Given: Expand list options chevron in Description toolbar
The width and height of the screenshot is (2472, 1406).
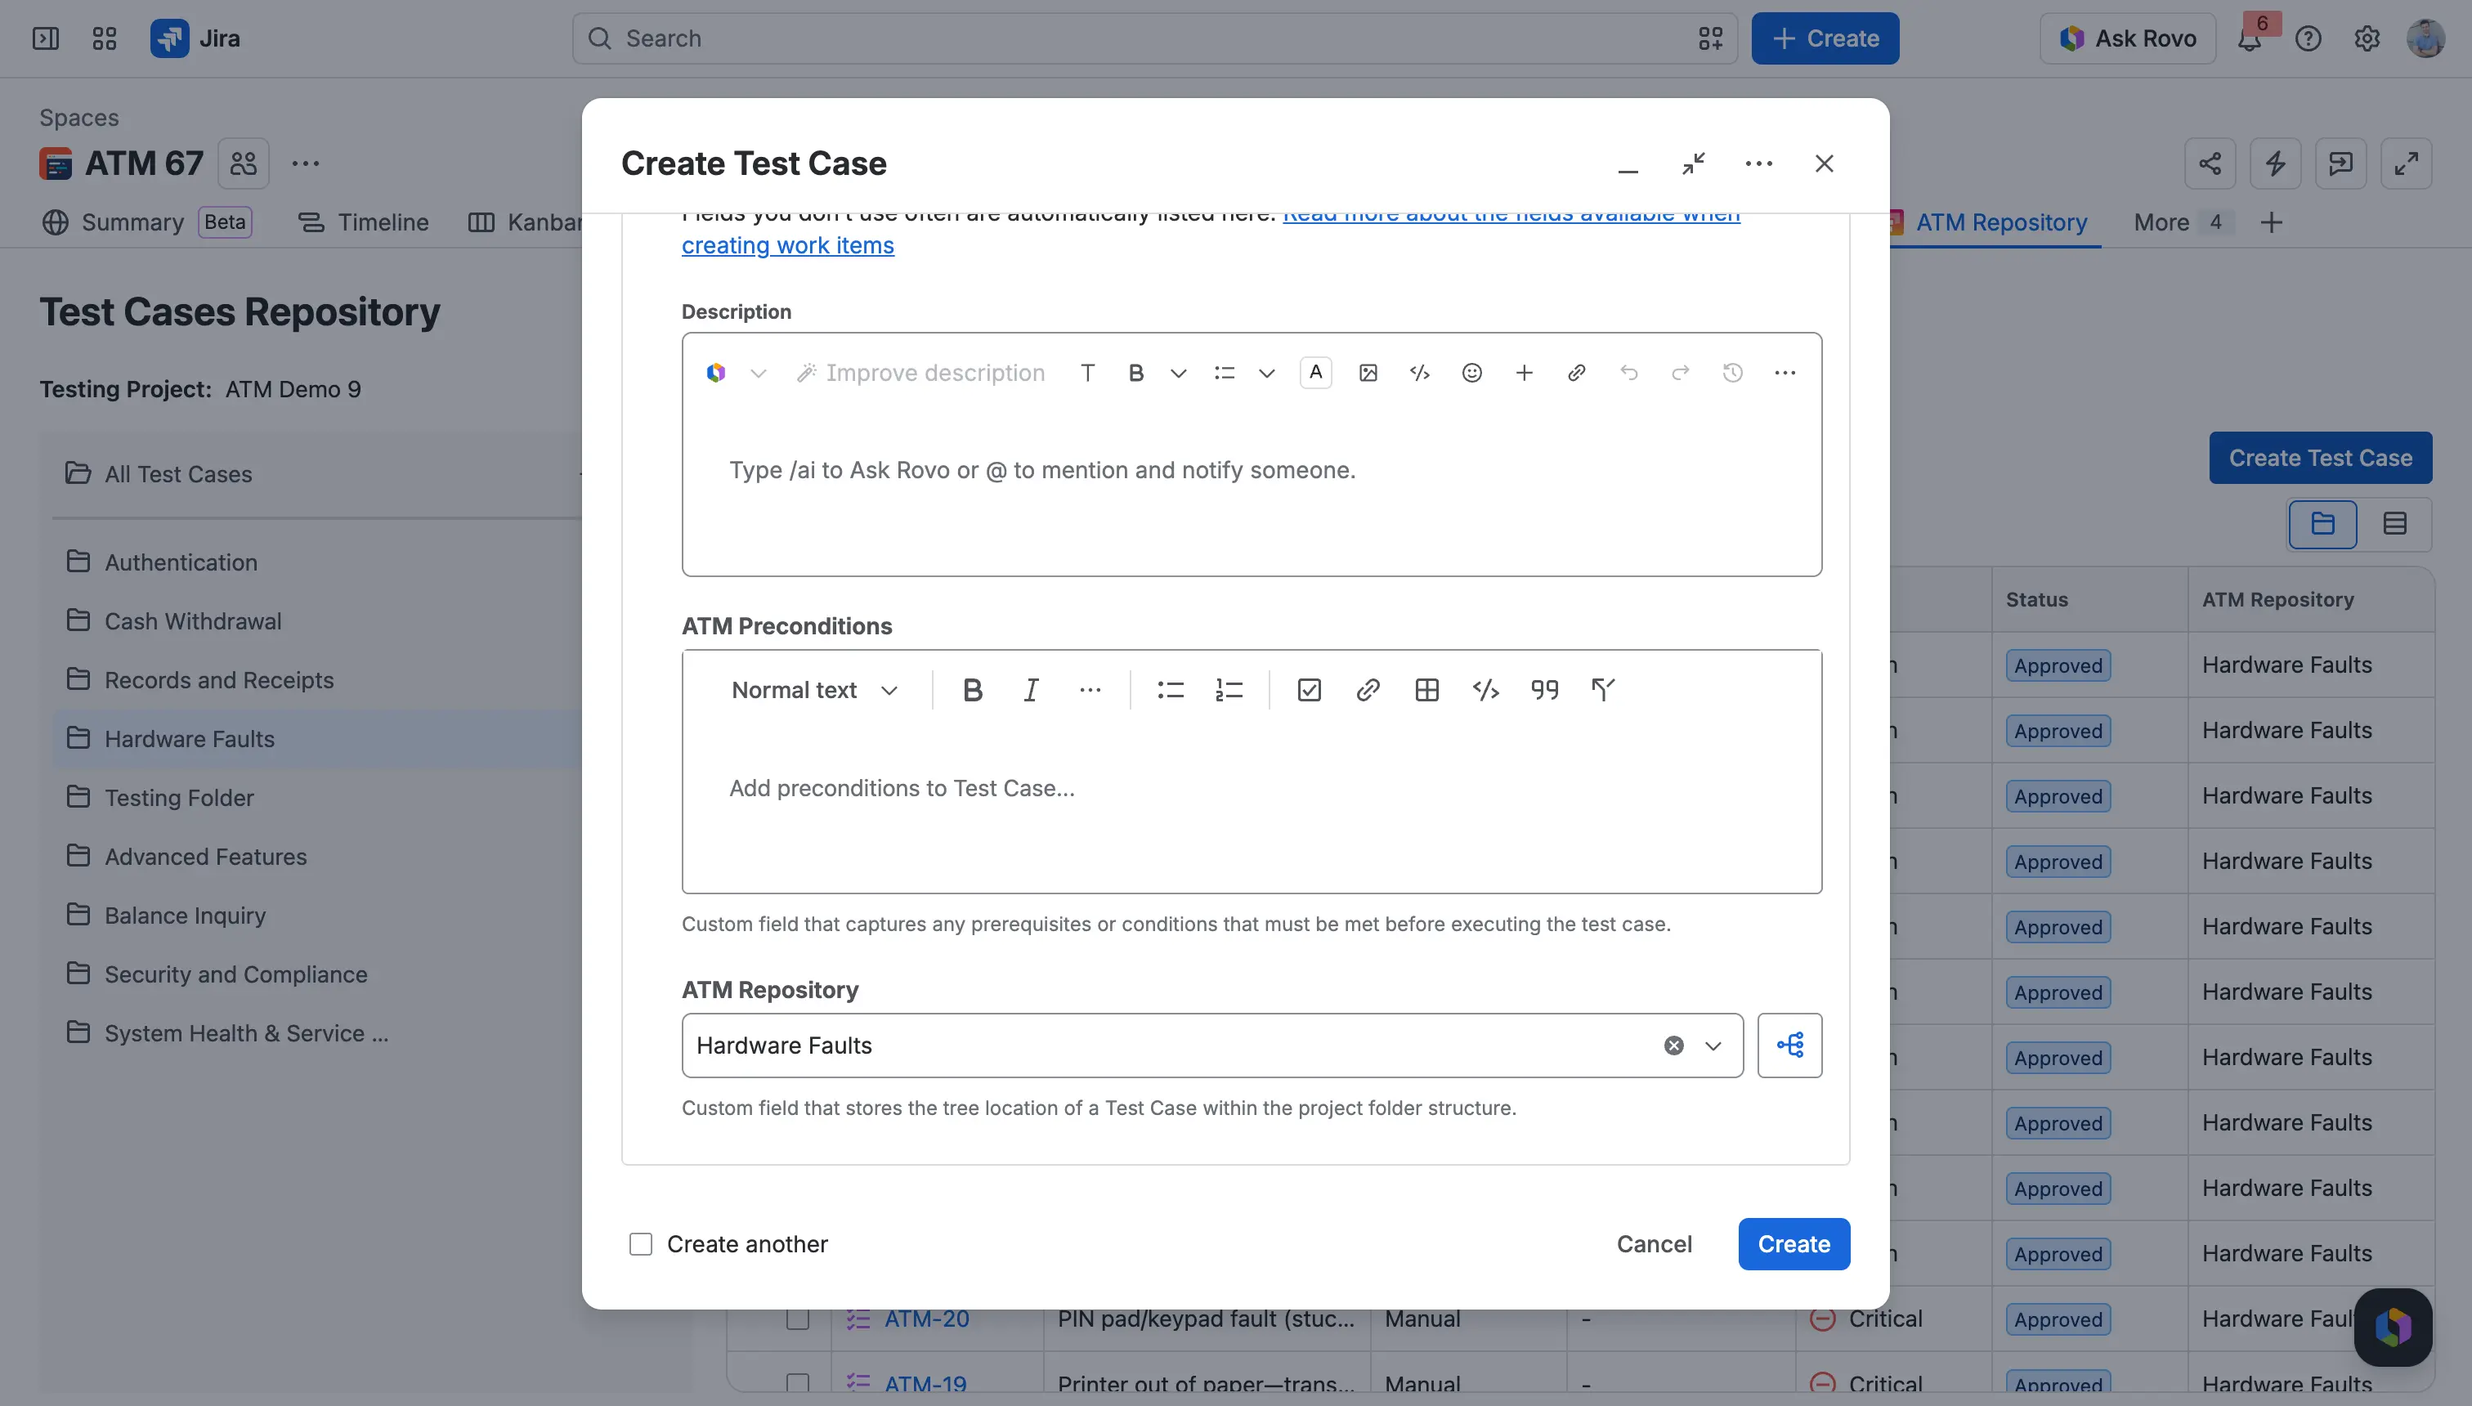Looking at the screenshot, I should [1267, 373].
